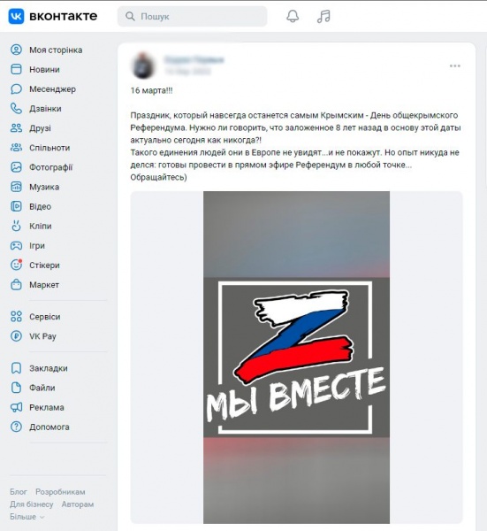Open the Z 'Мы вместе' post image
The width and height of the screenshot is (487, 531).
(296, 358)
